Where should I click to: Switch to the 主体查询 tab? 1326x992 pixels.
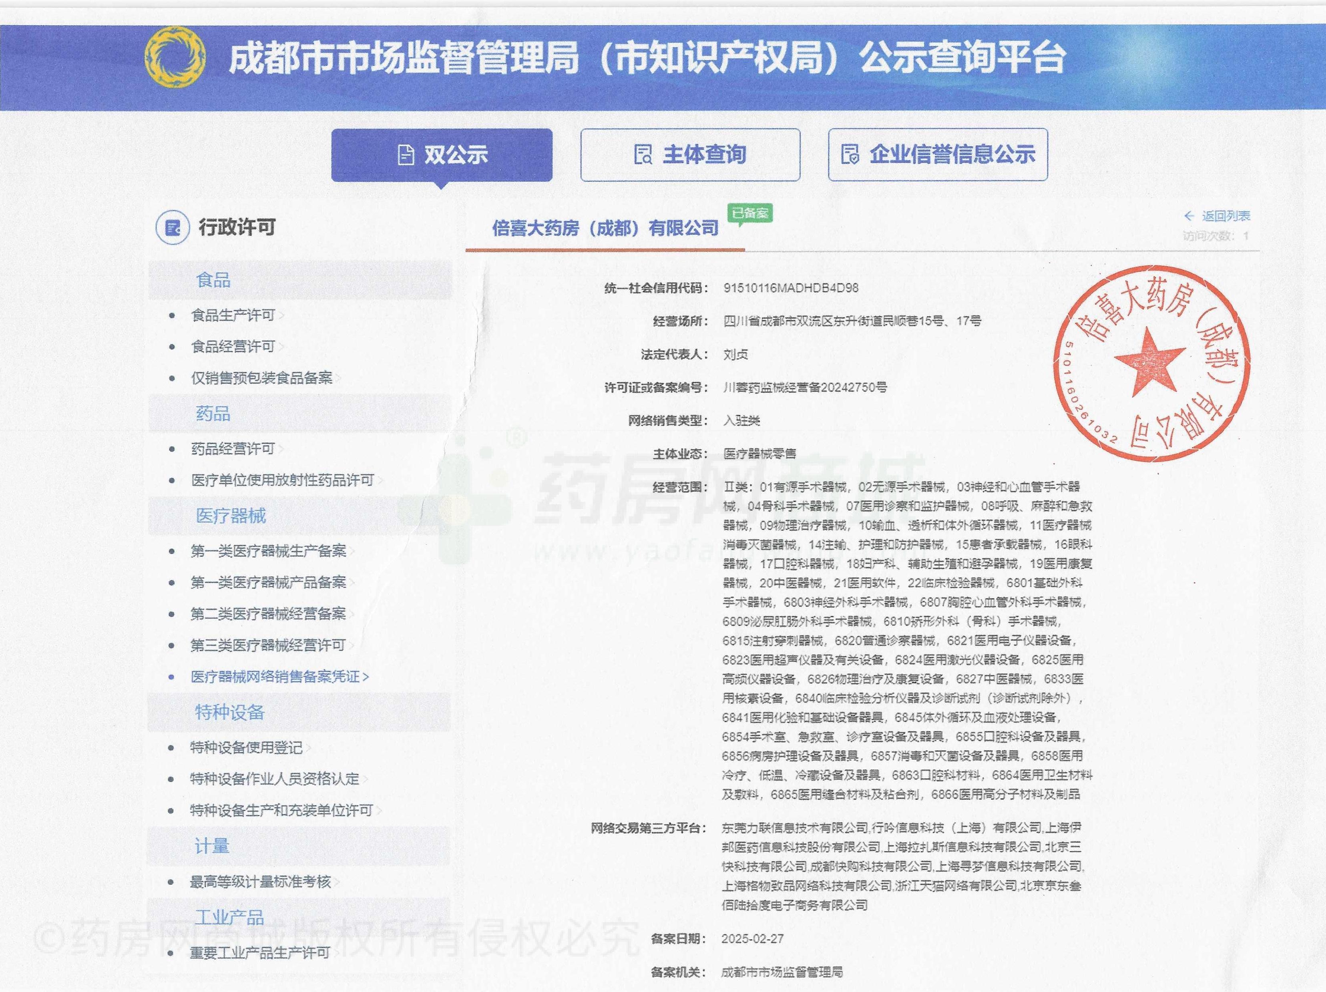tap(690, 155)
